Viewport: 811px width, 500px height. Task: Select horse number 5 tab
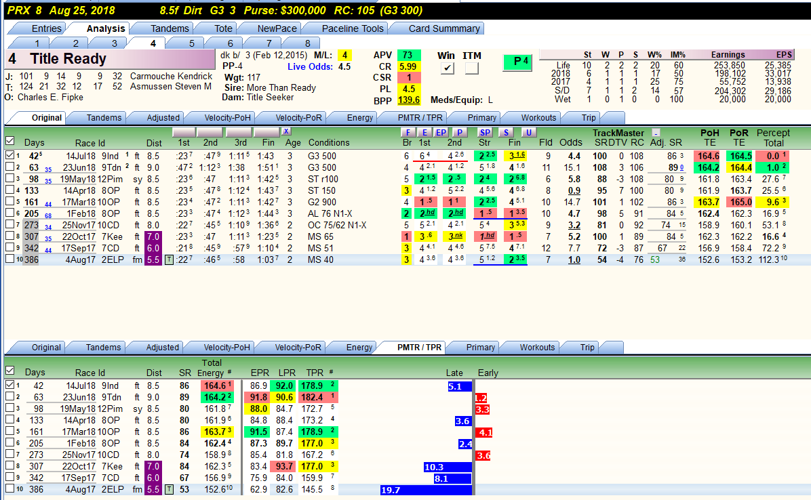191,43
